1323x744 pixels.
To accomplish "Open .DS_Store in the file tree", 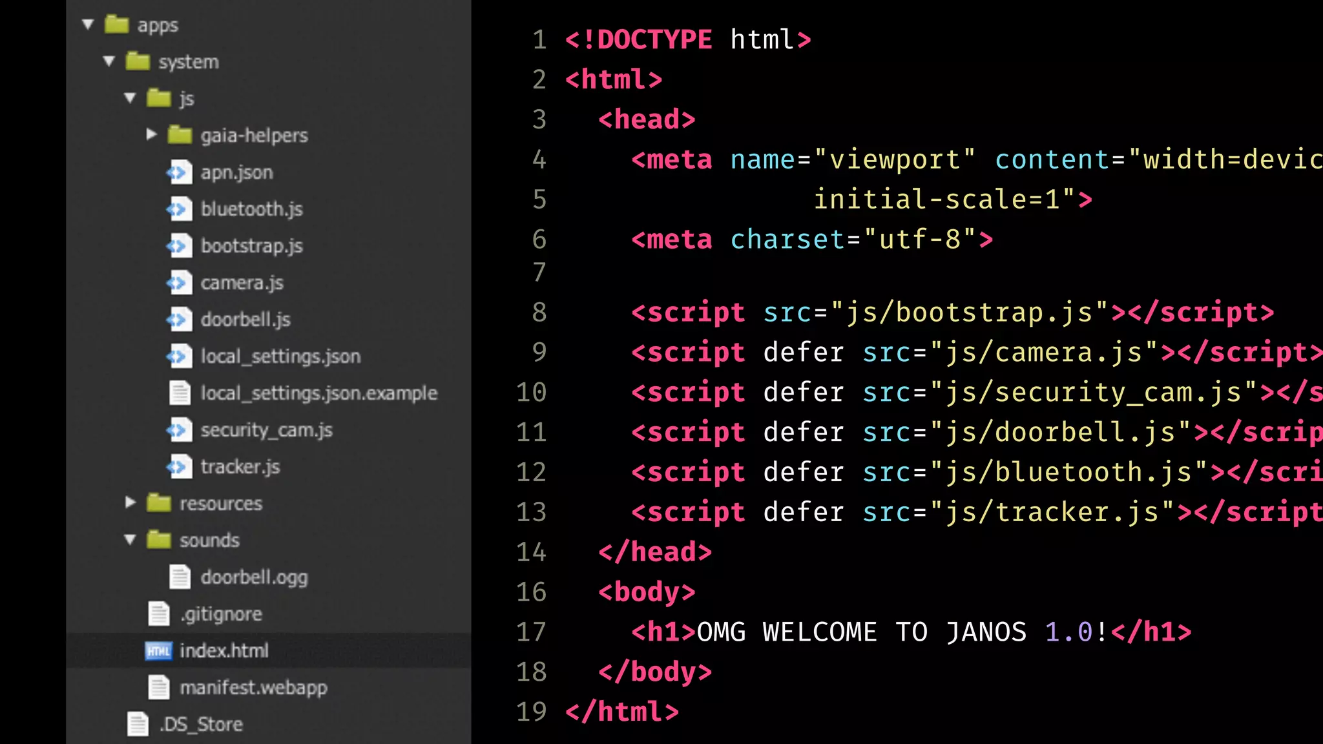I will click(x=201, y=725).
